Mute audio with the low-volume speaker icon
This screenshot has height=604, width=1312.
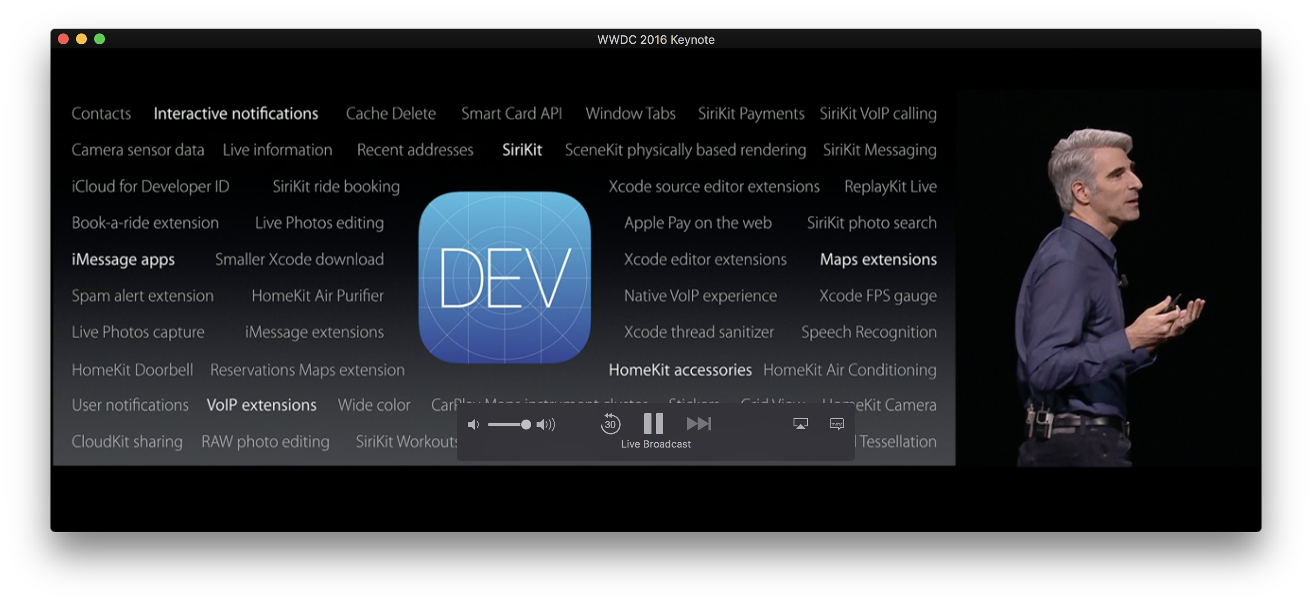473,424
